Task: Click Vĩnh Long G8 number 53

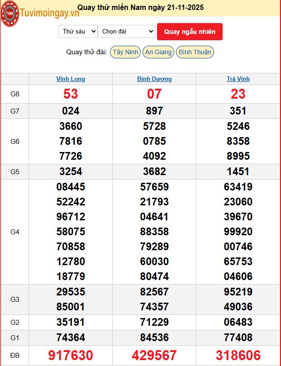Action: point(71,94)
